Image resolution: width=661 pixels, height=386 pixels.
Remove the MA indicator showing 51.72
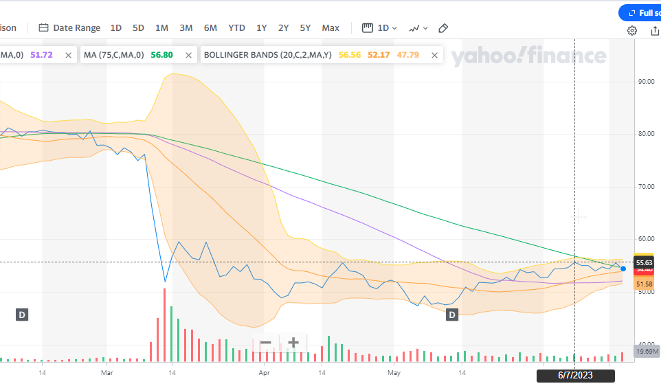[x=68, y=55]
